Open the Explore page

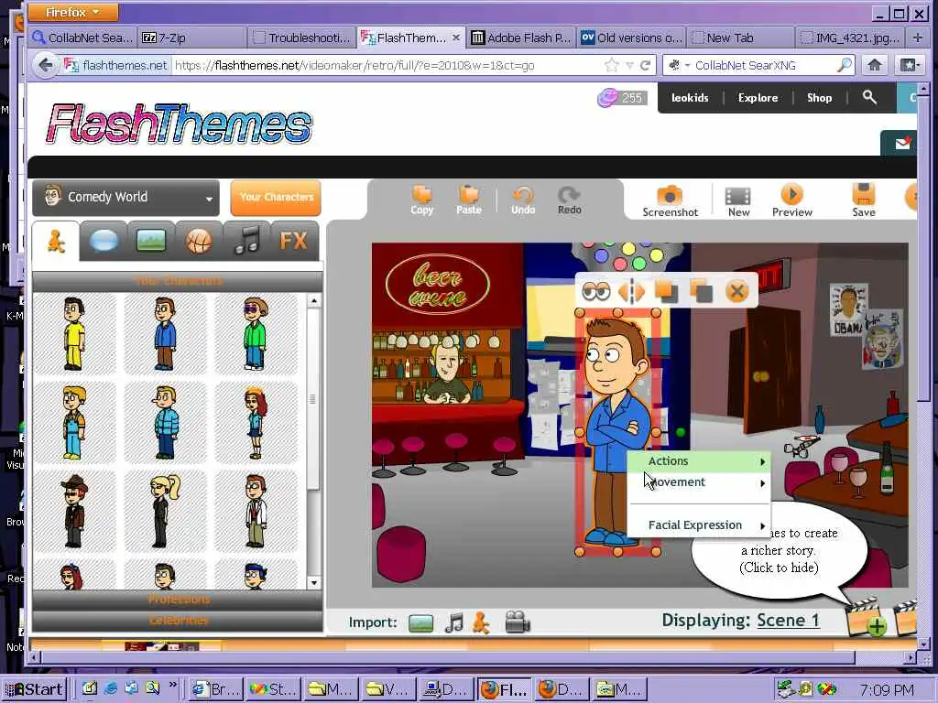pos(758,98)
